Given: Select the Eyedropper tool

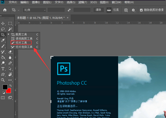Looking at the screenshot, I should coord(3,40).
